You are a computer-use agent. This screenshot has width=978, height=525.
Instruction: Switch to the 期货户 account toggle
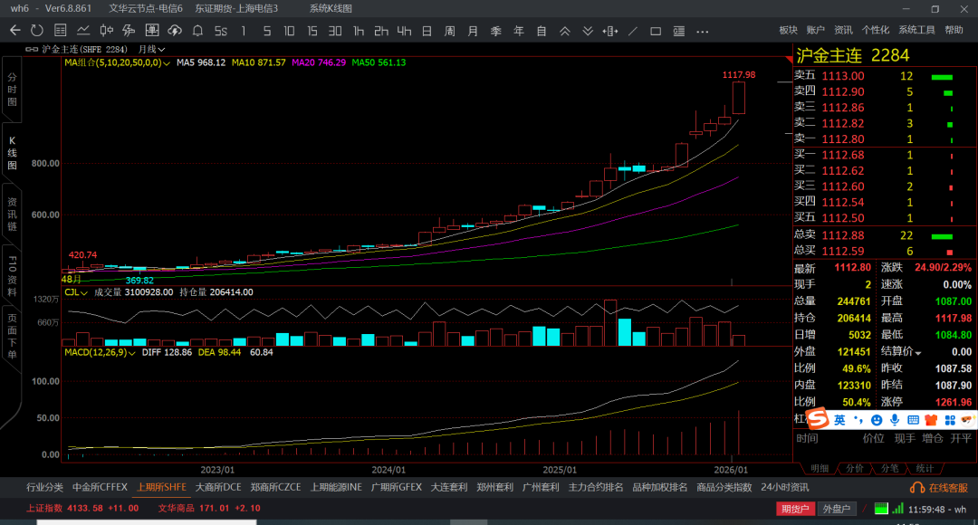pyautogui.click(x=794, y=509)
